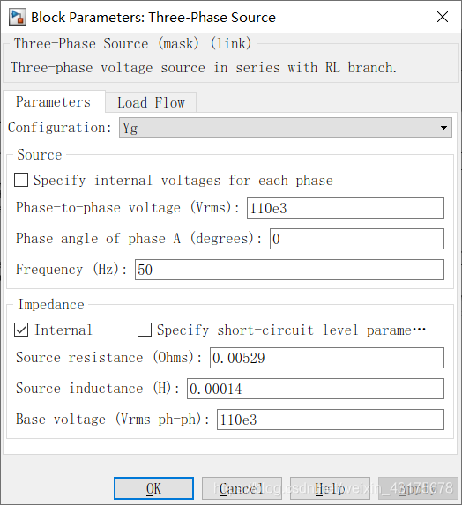Screen dimensions: 462x505
Task: Confirm settings with the OK button
Action: tap(153, 488)
